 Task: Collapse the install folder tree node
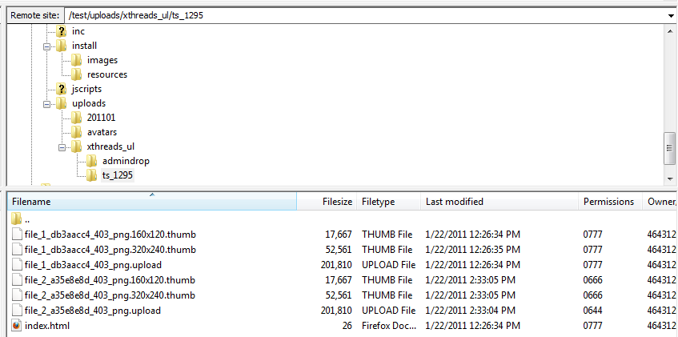pyautogui.click(x=47, y=46)
